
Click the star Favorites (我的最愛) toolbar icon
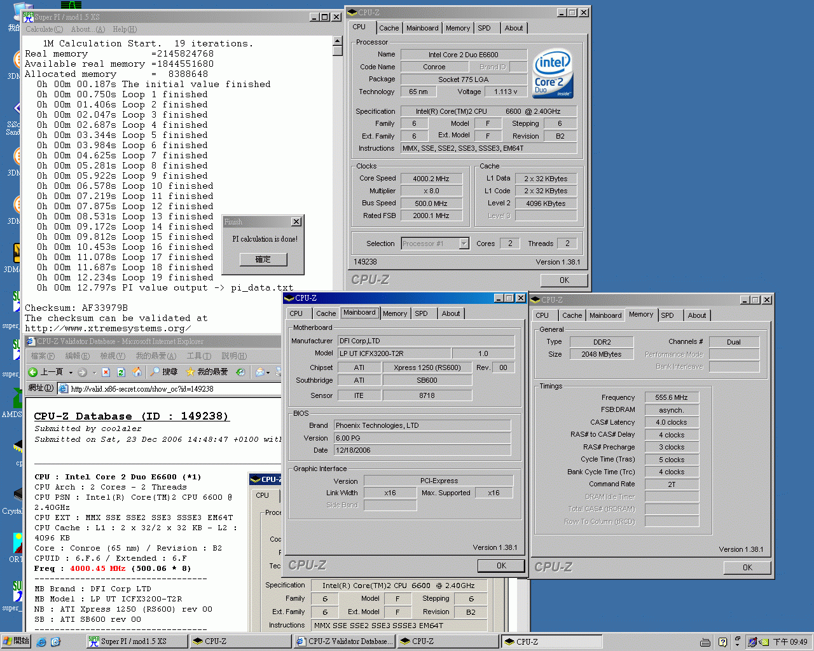190,372
